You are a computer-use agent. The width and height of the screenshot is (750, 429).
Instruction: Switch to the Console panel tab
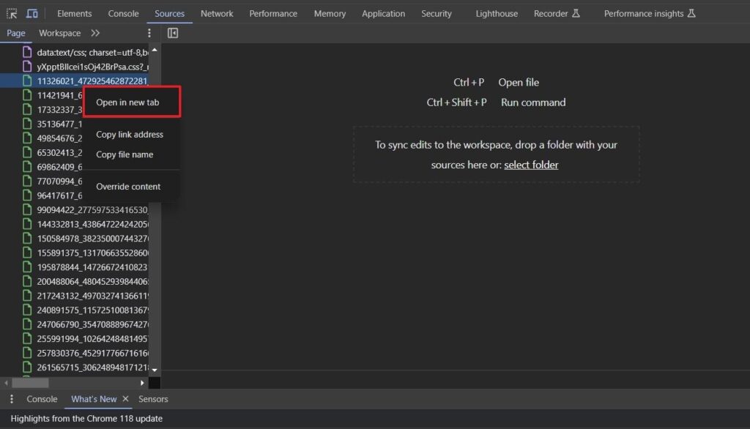coord(123,13)
